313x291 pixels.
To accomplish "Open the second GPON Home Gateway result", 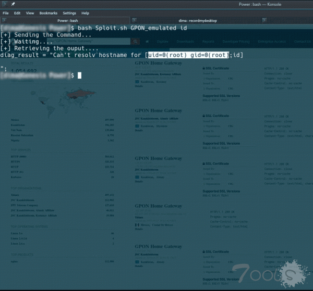I will [x=158, y=110].
